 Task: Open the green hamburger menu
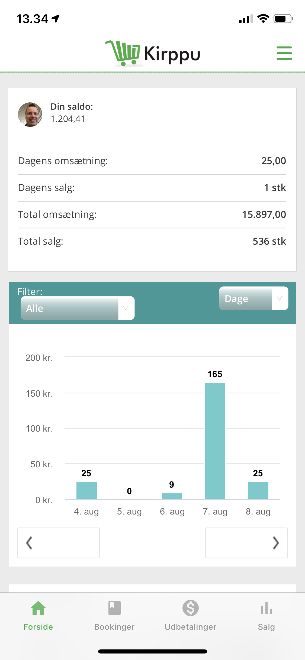(284, 53)
